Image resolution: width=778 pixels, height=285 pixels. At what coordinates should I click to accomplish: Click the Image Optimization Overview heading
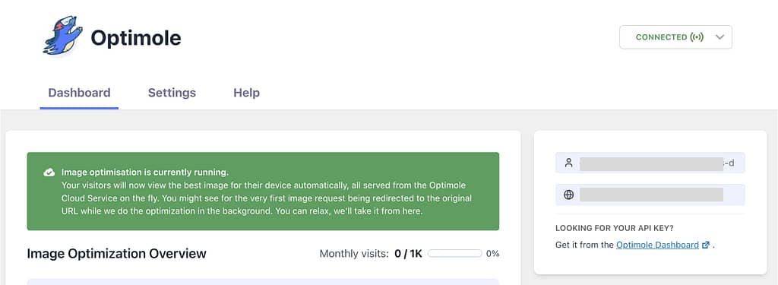click(116, 254)
